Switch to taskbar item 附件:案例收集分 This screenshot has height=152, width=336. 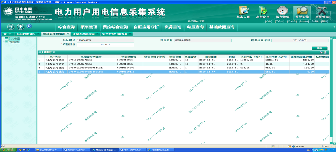pyautogui.click(x=133, y=150)
